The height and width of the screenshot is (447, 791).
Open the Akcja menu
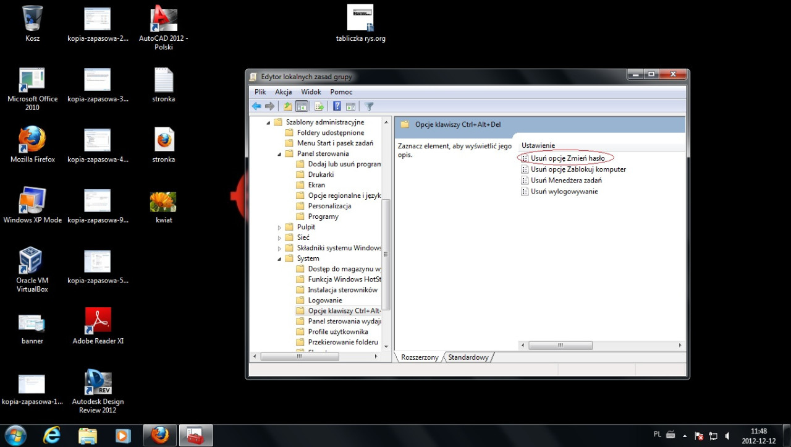click(x=283, y=92)
